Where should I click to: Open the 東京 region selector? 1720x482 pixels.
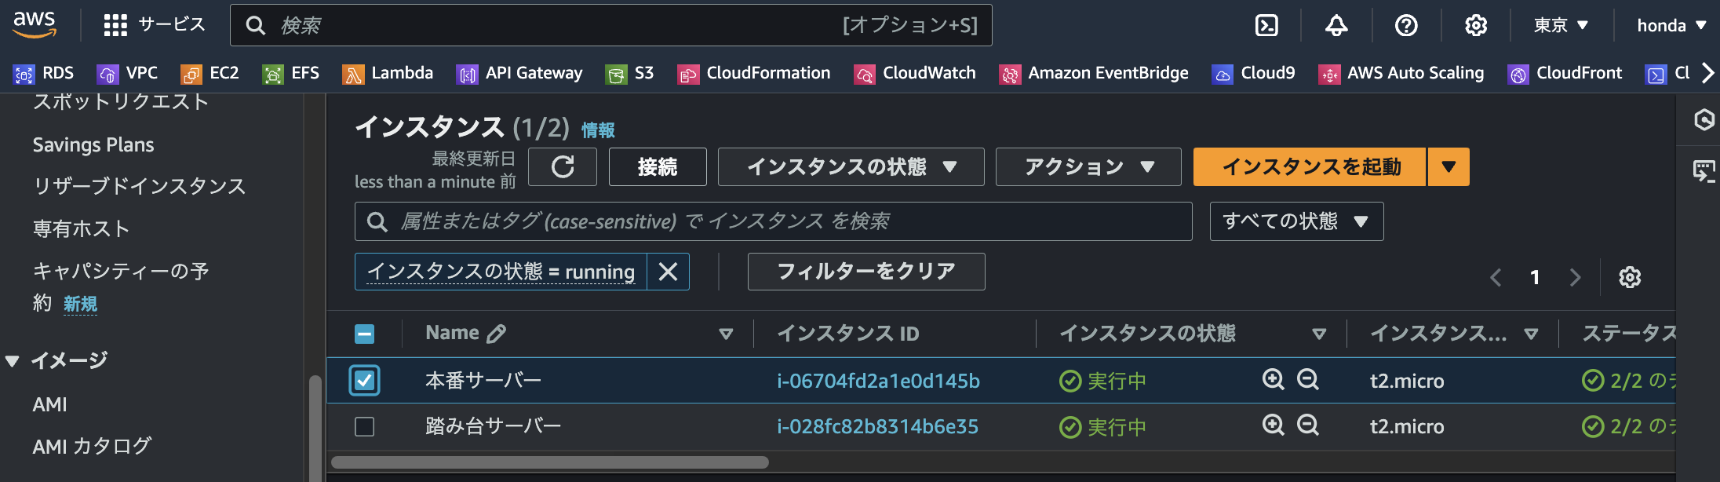[1560, 24]
